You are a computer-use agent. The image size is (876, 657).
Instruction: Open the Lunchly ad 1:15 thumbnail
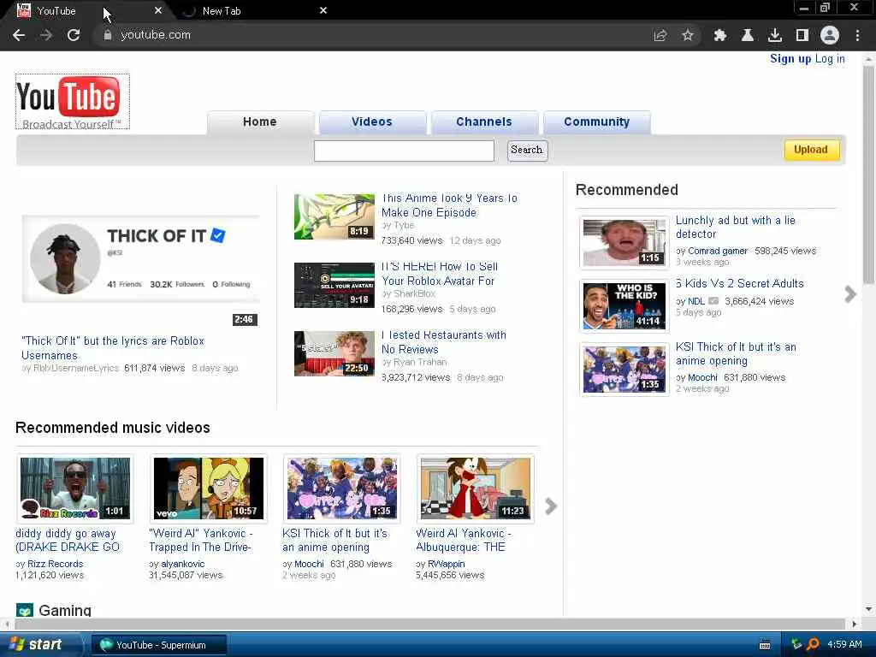pyautogui.click(x=624, y=242)
